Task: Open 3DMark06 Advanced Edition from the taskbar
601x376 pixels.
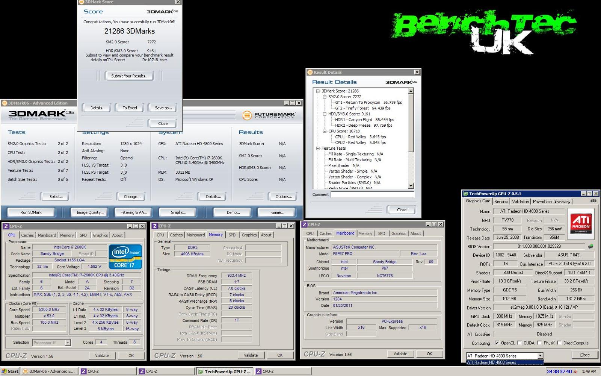Action: click(x=49, y=371)
